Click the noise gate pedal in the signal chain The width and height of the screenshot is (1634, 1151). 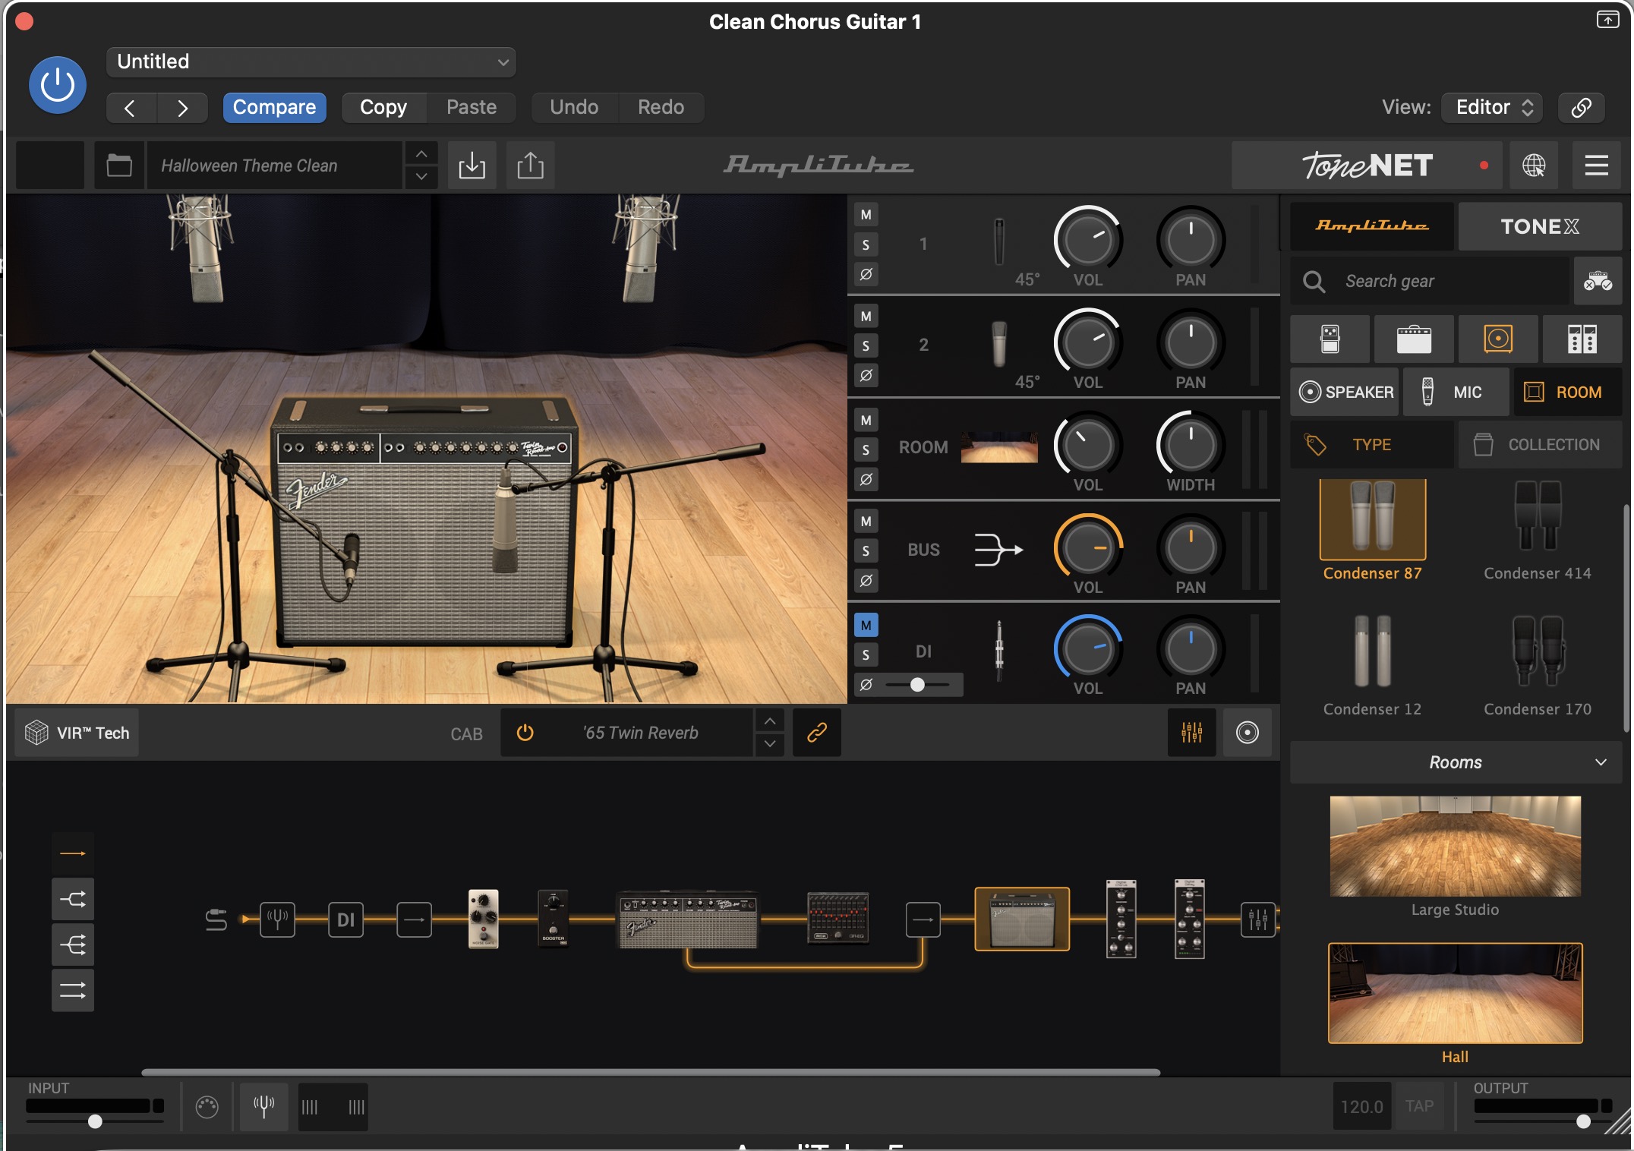click(483, 919)
